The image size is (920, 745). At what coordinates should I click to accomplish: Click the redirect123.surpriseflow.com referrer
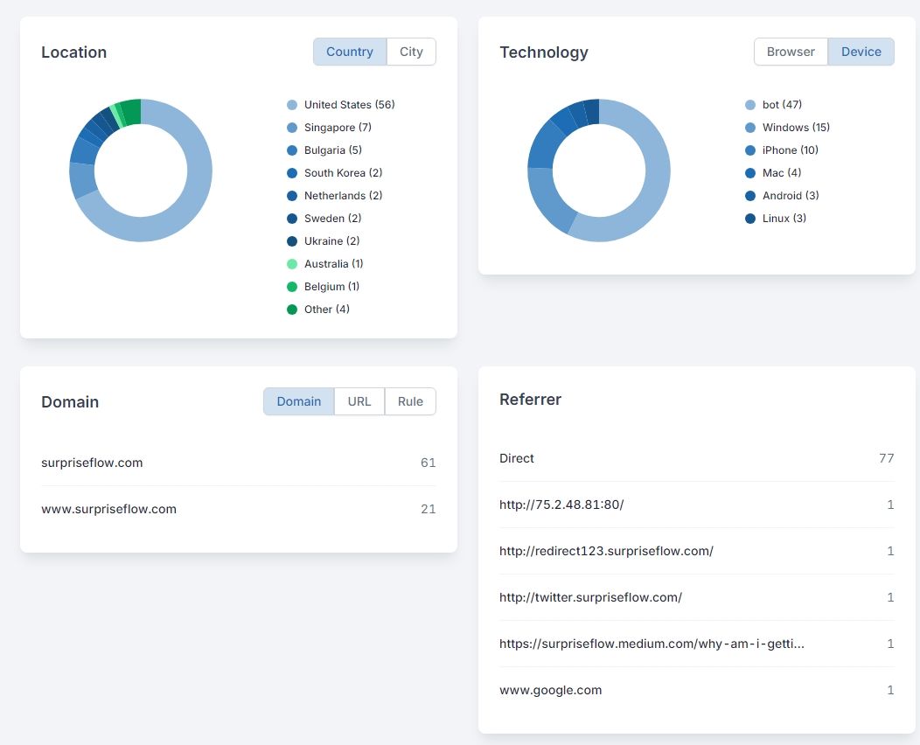click(606, 551)
